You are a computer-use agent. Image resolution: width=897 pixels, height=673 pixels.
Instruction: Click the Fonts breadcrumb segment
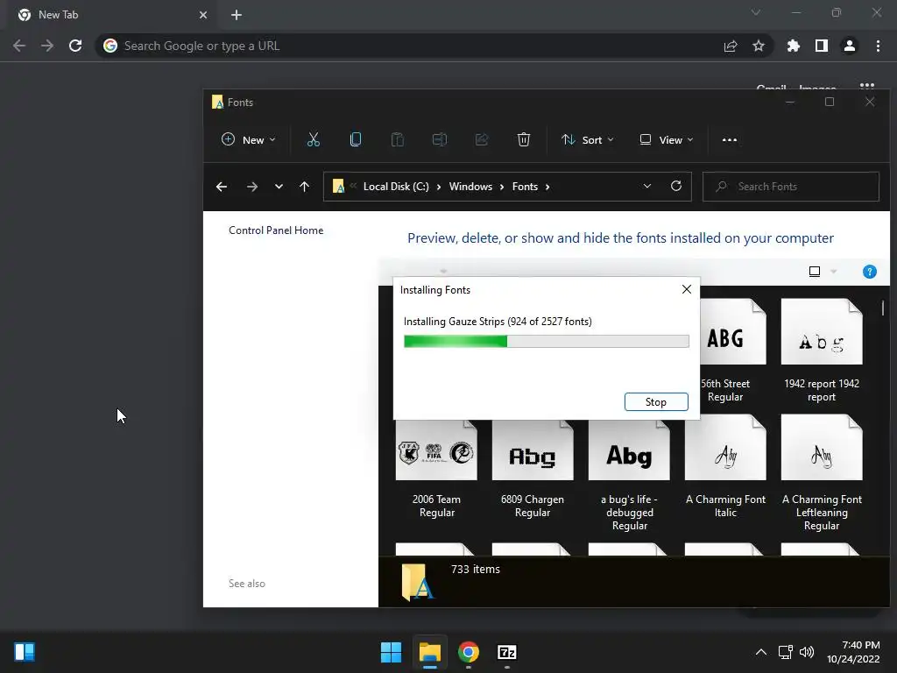coord(525,187)
